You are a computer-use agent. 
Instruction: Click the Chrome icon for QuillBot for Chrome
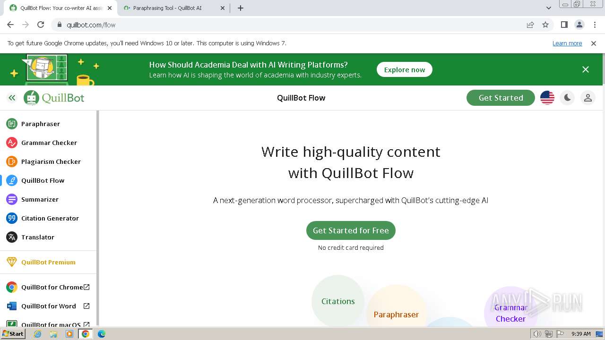(x=12, y=287)
